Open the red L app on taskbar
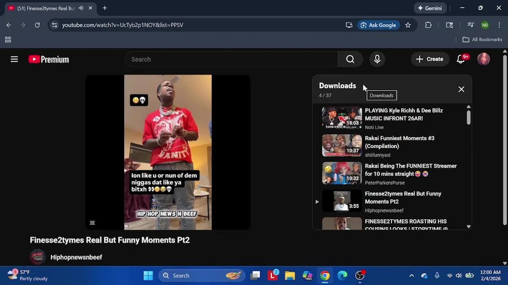Screen dimensions: 508x285 273,275
